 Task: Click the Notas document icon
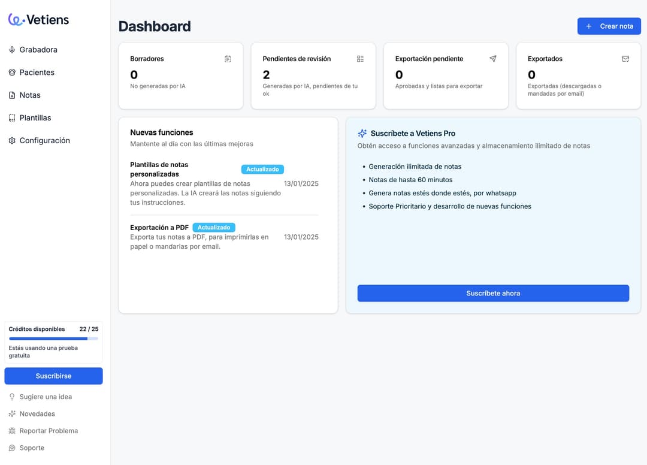coord(12,95)
